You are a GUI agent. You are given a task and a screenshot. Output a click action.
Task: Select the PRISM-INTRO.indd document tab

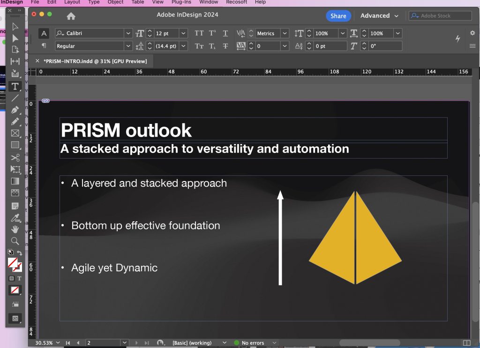[95, 61]
